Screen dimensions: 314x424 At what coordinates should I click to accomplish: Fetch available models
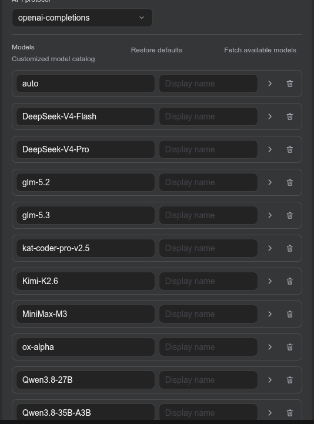[260, 50]
